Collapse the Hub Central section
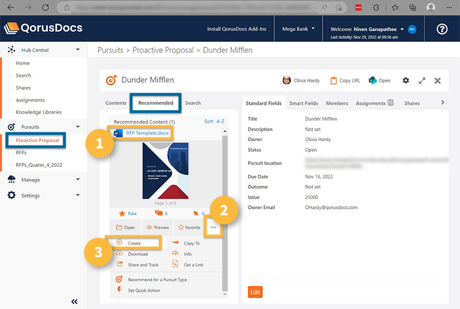 78,49
